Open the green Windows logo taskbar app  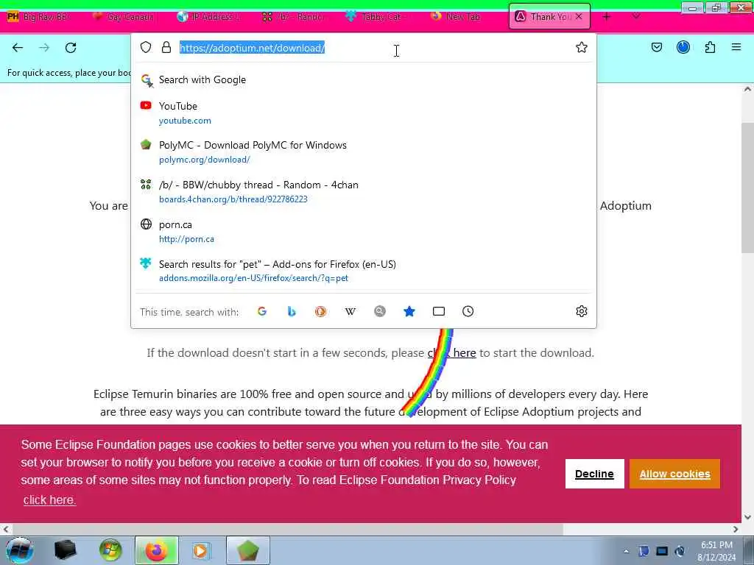click(x=110, y=550)
